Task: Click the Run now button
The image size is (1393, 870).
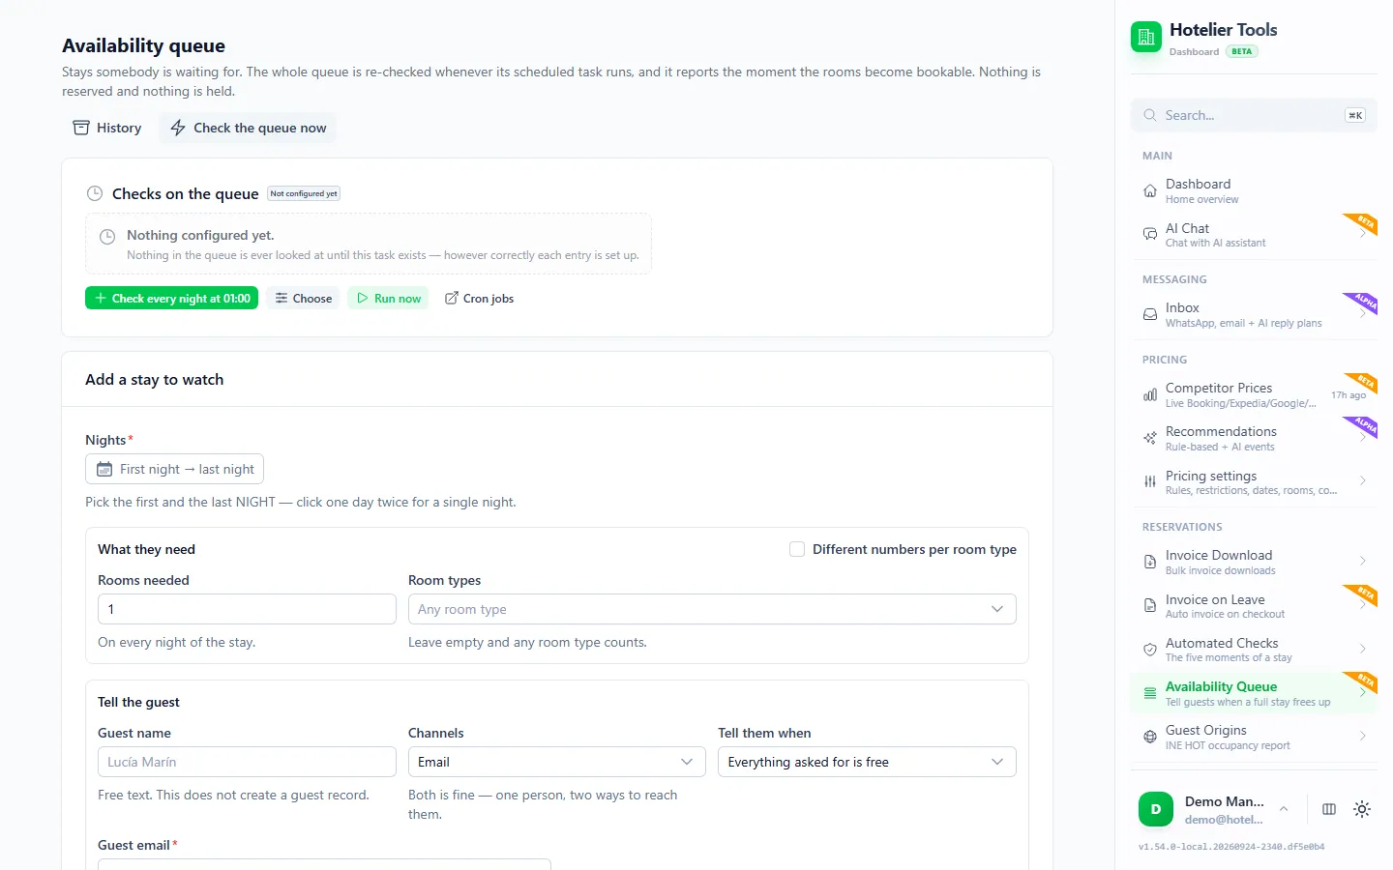Action: click(x=388, y=298)
